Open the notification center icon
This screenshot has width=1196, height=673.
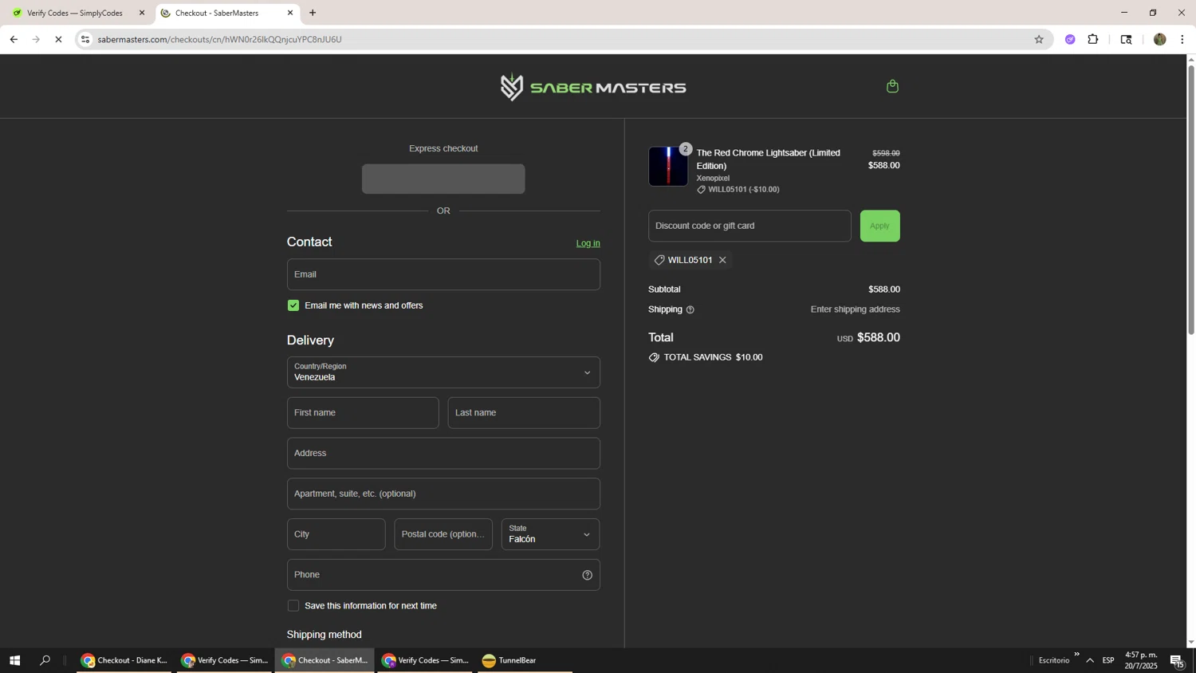[1177, 661]
